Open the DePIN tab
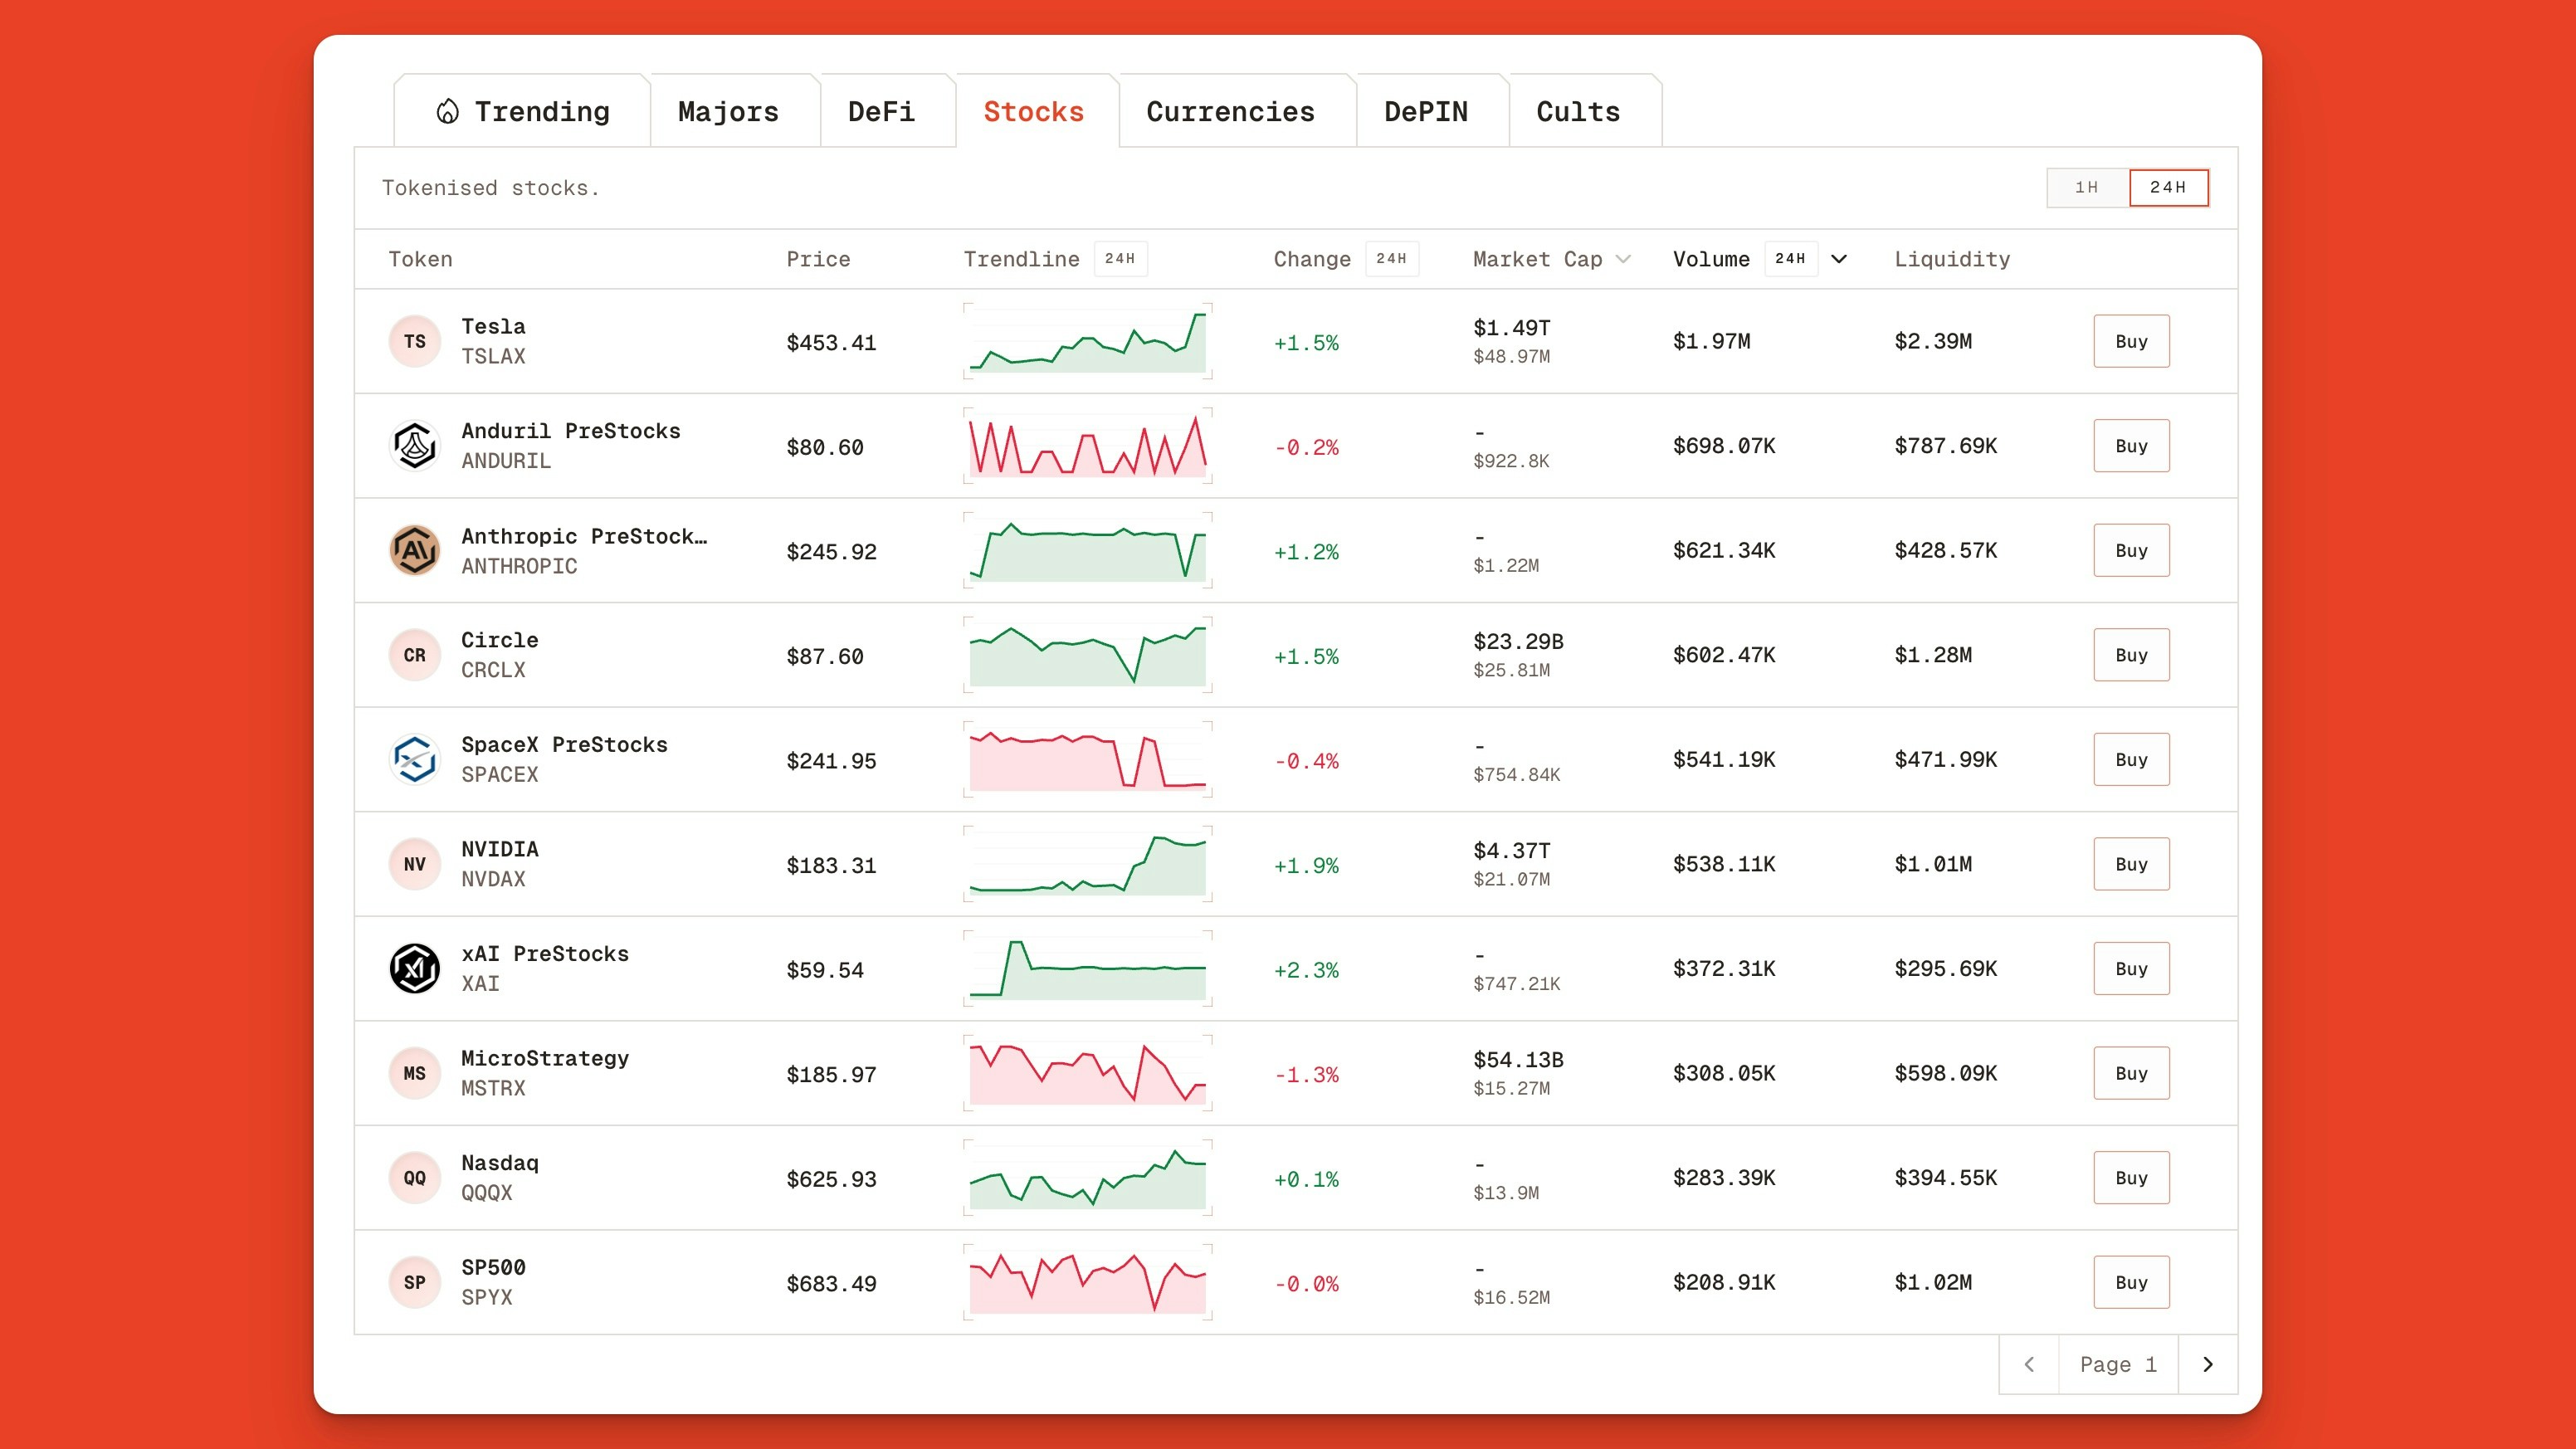The image size is (2576, 1449). coord(1426,111)
